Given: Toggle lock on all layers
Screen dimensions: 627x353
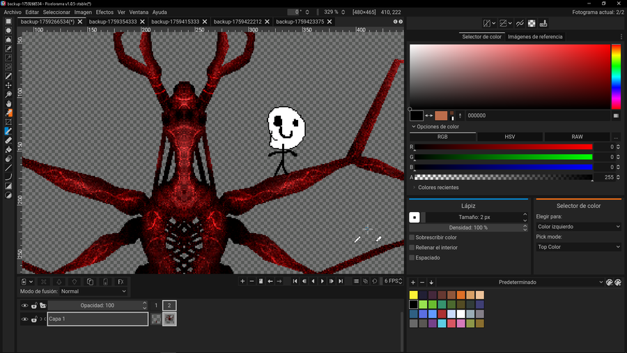Looking at the screenshot, I should 34,306.
